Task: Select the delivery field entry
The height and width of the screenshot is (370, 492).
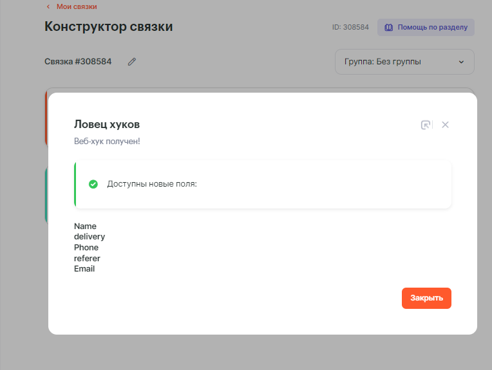Action: 90,237
